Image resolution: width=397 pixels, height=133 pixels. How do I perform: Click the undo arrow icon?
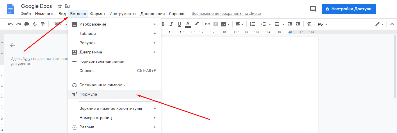coord(10,24)
